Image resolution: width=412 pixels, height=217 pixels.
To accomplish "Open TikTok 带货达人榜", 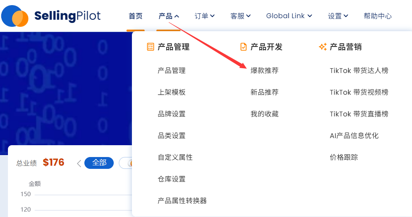I will [359, 70].
